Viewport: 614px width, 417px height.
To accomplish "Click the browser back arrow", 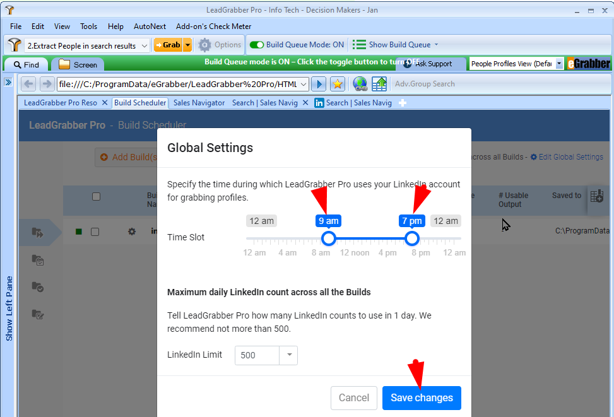I will (x=28, y=84).
